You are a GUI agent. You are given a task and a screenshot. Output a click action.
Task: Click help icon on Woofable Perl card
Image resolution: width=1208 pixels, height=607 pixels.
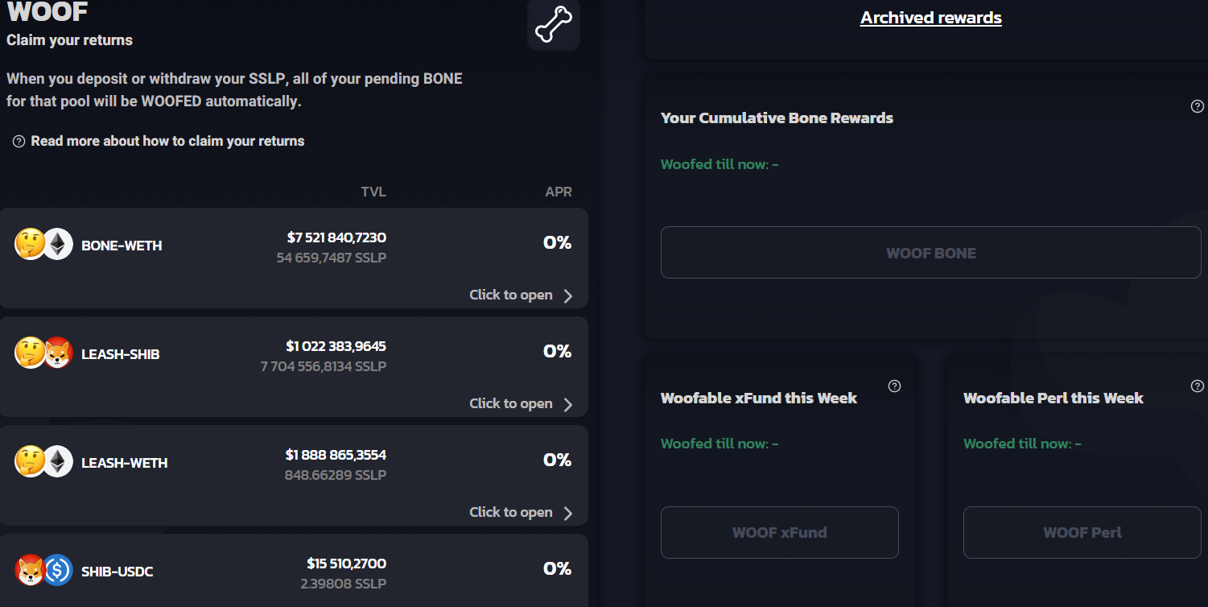[1197, 386]
